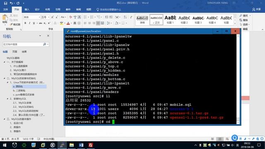The height and width of the screenshot is (149, 265).
Task: Click the Decrease Indent icon
Action: [x=106, y=17]
